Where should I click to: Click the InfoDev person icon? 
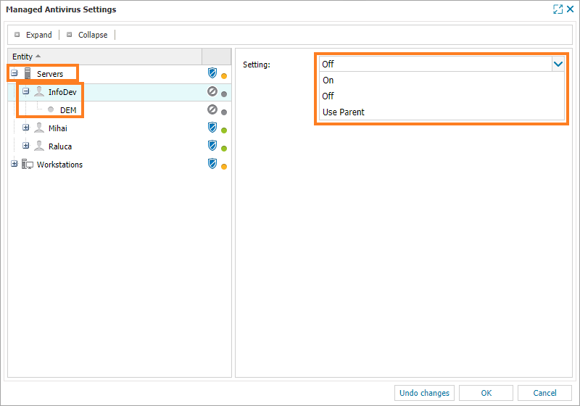point(39,91)
